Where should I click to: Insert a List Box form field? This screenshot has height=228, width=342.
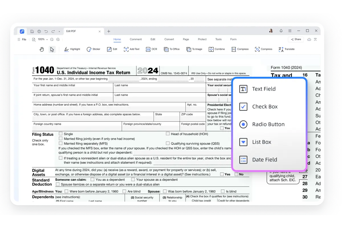coord(262,142)
